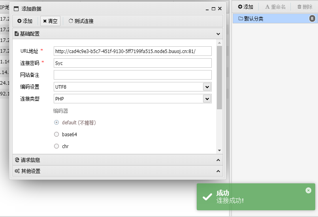
Task: Click the A icon on 重命名
Action: [x=267, y=7]
